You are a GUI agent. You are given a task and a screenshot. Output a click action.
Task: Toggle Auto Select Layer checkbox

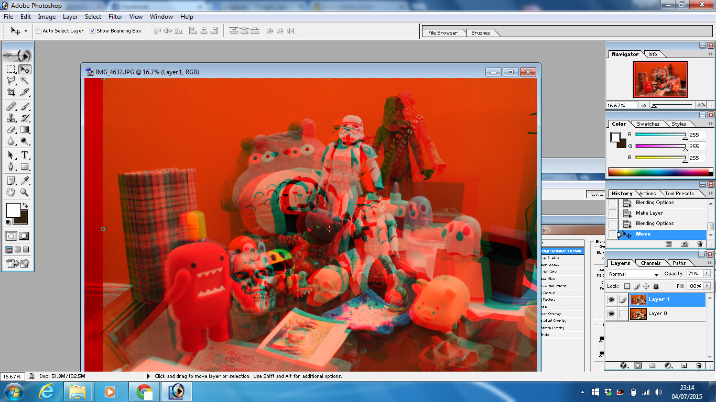[x=39, y=31]
